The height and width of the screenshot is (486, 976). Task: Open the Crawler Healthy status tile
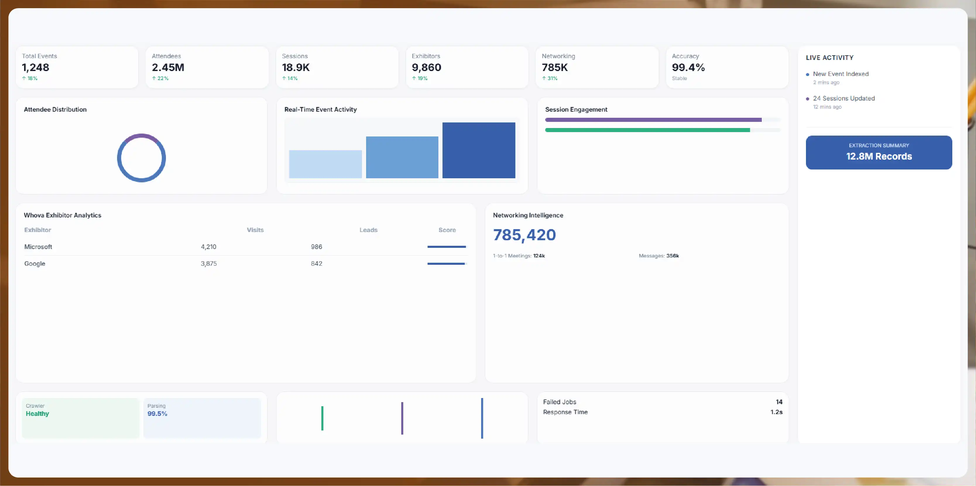(x=80, y=418)
